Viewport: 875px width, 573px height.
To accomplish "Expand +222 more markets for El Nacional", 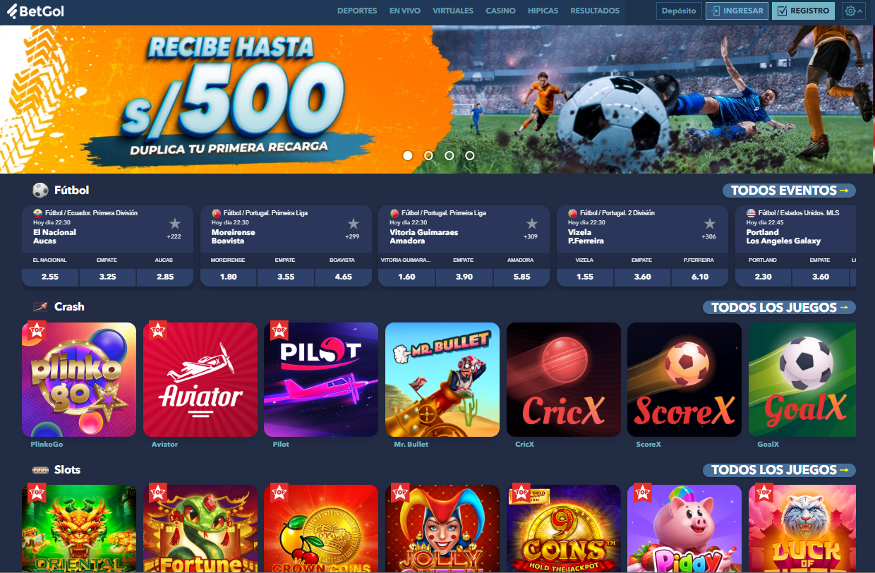I will 174,236.
